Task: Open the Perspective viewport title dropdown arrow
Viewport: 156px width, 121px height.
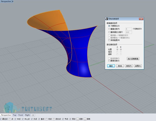Action: point(13,2)
